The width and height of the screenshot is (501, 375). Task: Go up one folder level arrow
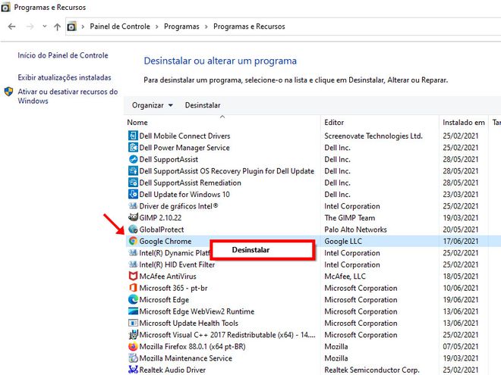(57, 27)
